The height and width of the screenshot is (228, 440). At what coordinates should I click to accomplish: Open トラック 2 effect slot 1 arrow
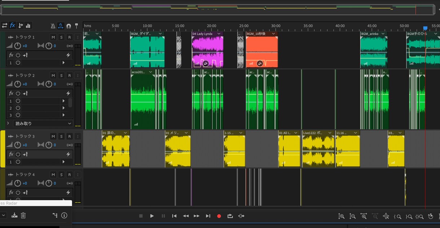click(x=64, y=101)
